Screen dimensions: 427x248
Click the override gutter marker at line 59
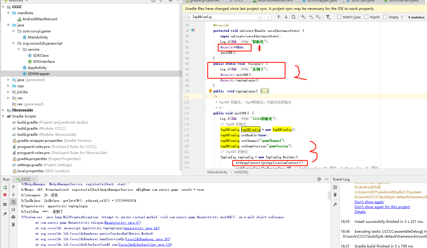193,30
